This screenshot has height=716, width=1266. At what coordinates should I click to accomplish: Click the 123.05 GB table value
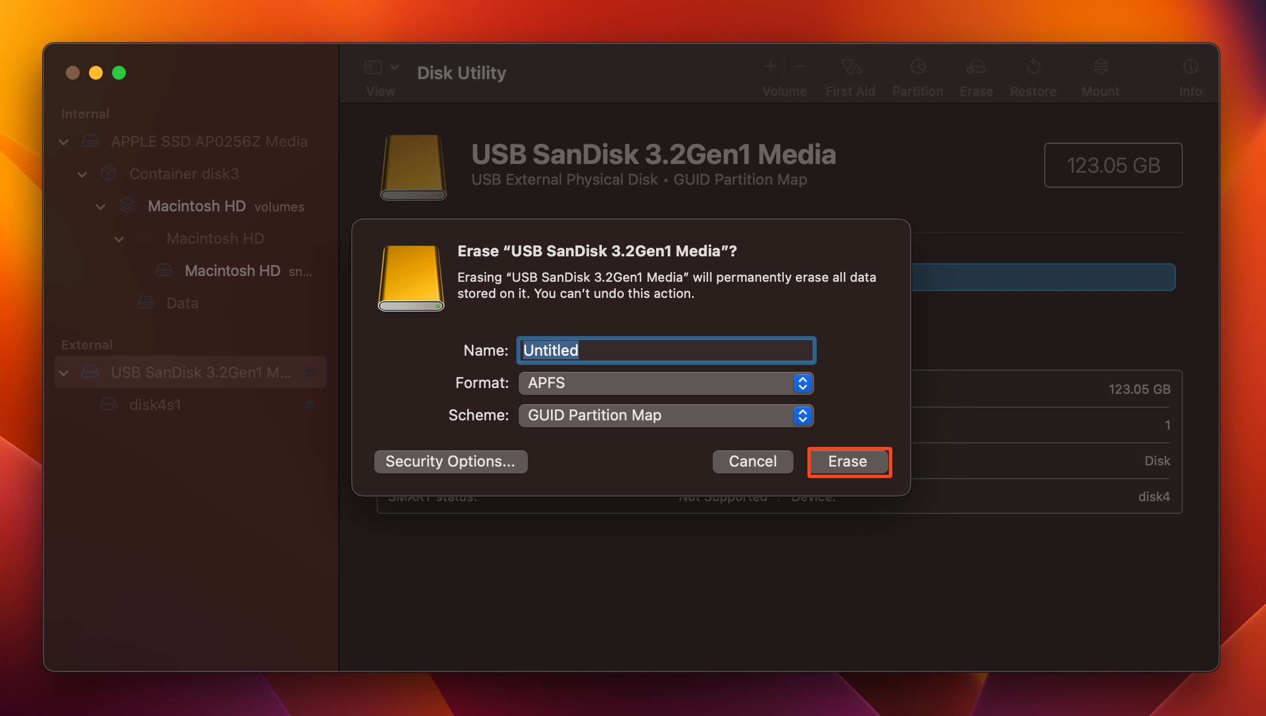click(x=1140, y=389)
